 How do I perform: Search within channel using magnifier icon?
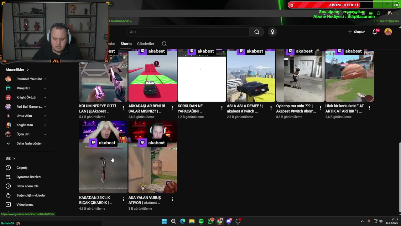pos(164,44)
